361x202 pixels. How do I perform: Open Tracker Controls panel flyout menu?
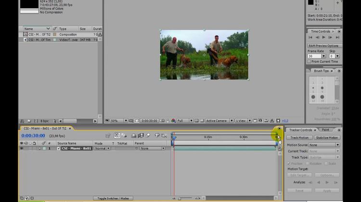tap(339, 130)
